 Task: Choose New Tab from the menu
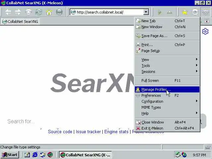point(167,21)
